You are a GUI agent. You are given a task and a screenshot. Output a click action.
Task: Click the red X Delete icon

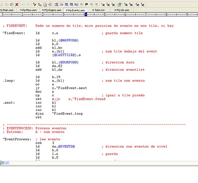(17, 5)
